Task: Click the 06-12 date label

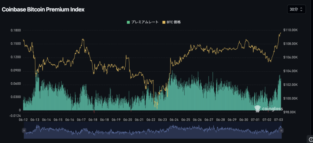Action: [x=23, y=120]
